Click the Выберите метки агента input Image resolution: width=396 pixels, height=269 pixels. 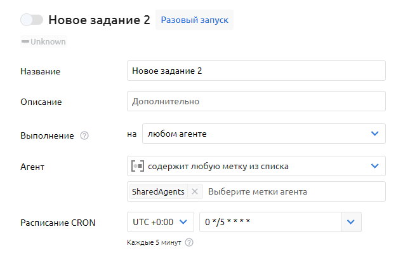(292, 191)
